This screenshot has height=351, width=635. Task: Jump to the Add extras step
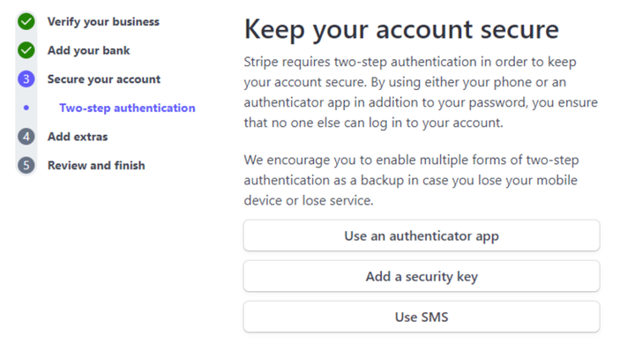[78, 137]
